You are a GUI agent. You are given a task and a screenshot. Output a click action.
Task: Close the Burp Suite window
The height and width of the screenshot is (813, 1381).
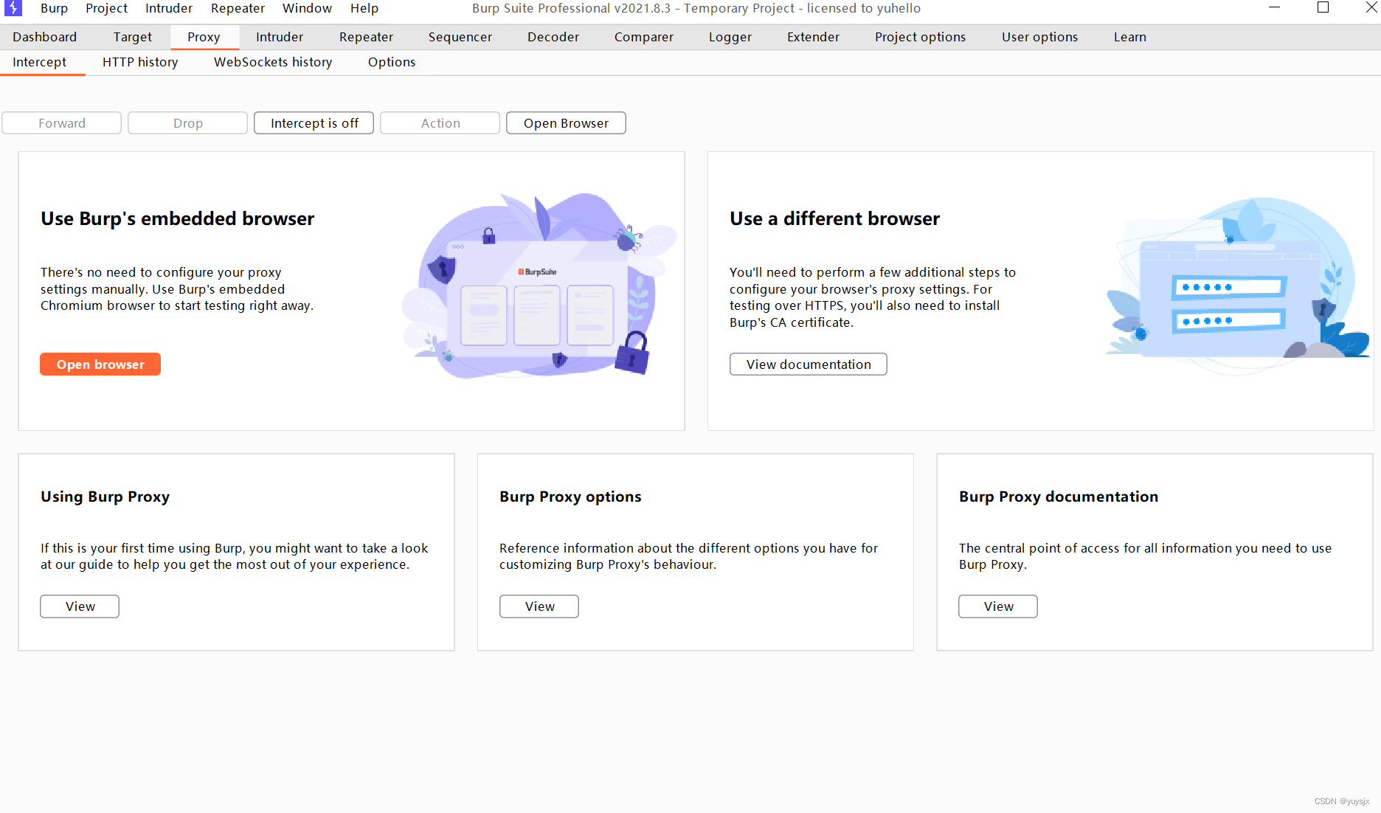(1371, 8)
